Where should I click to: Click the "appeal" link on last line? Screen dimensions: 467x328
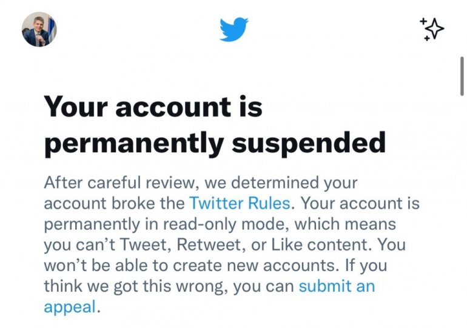pos(70,306)
